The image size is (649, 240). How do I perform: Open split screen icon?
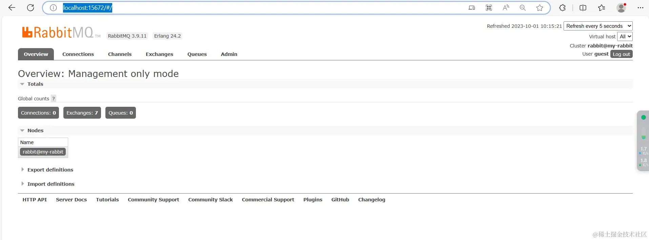tap(583, 8)
